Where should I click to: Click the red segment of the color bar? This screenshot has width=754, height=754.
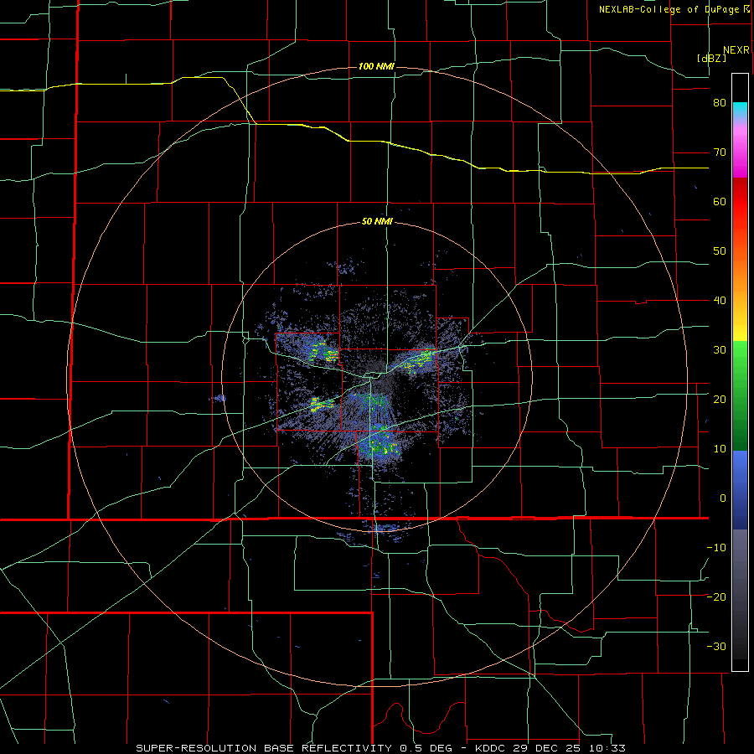pyautogui.click(x=740, y=199)
